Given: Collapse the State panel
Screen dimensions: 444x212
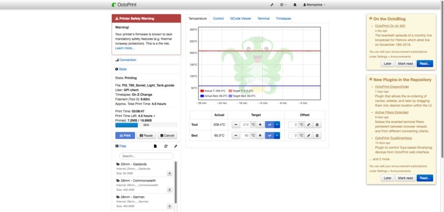Looking at the screenshot, I should point(122,69).
